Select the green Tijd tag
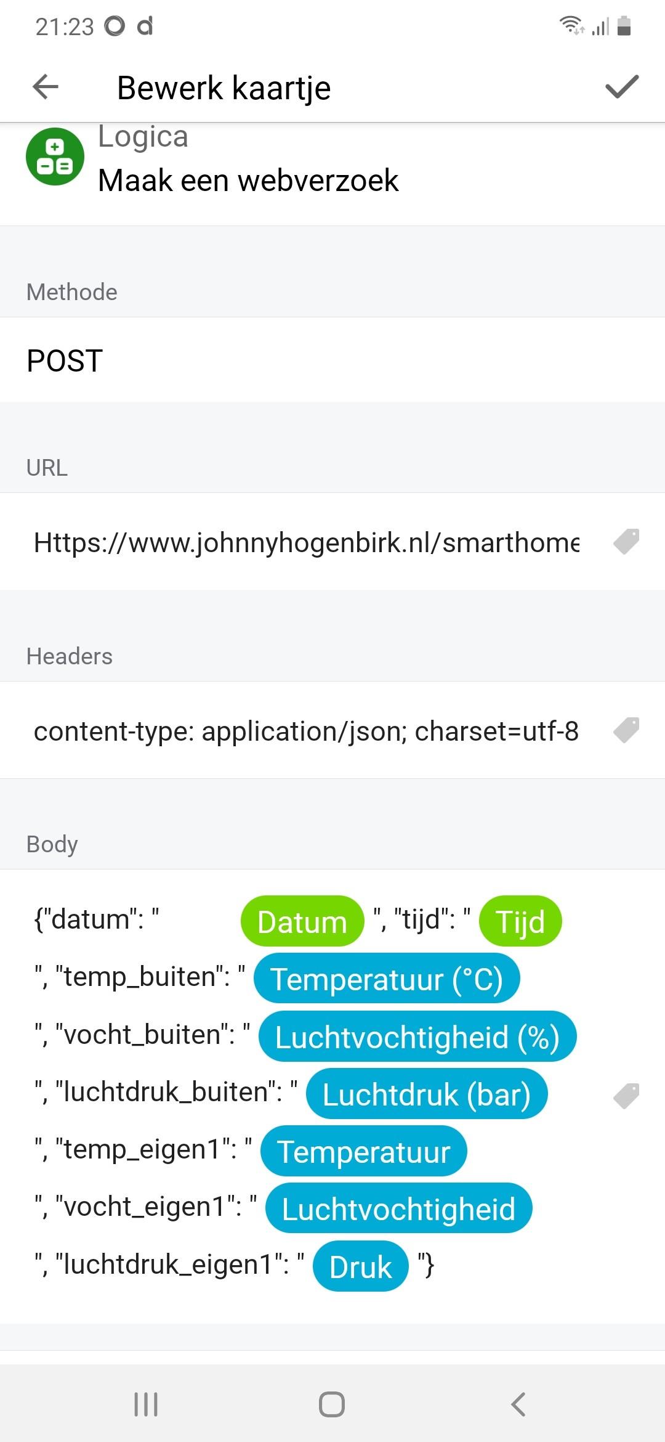This screenshot has width=665, height=1442. 520,921
